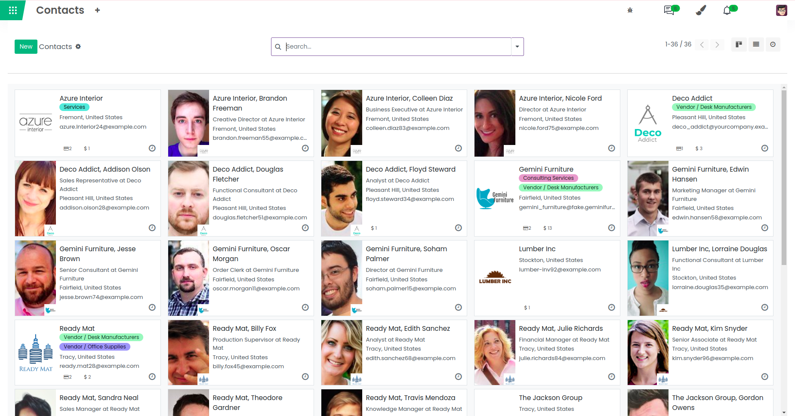Switch to Activity view
The height and width of the screenshot is (416, 795).
773,44
